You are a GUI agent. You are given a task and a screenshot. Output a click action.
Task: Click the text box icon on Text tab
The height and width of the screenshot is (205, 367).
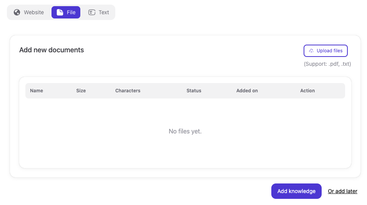pyautogui.click(x=92, y=12)
